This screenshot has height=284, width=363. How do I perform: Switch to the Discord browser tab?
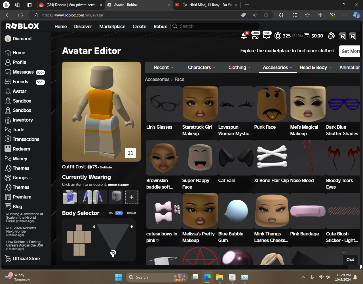pyautogui.click(x=70, y=5)
